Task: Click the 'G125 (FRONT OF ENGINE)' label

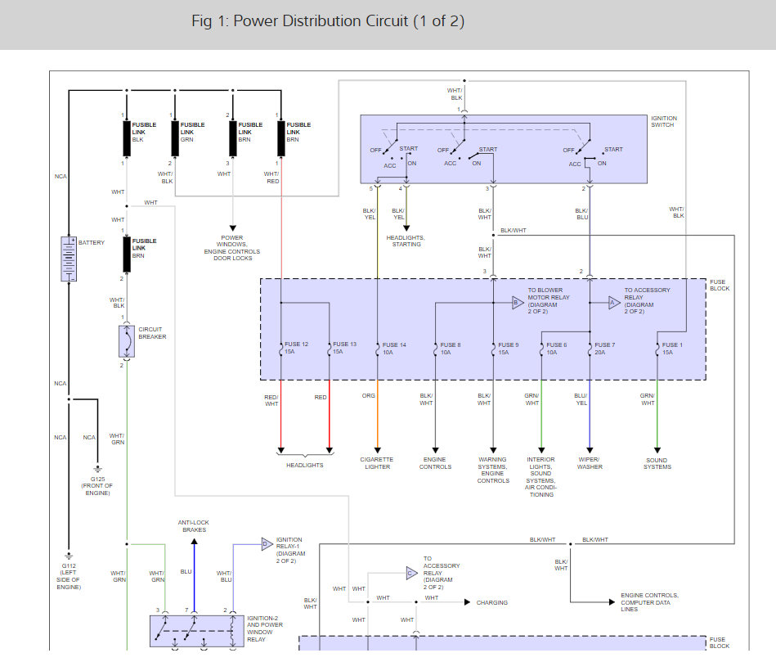Action: (97, 486)
